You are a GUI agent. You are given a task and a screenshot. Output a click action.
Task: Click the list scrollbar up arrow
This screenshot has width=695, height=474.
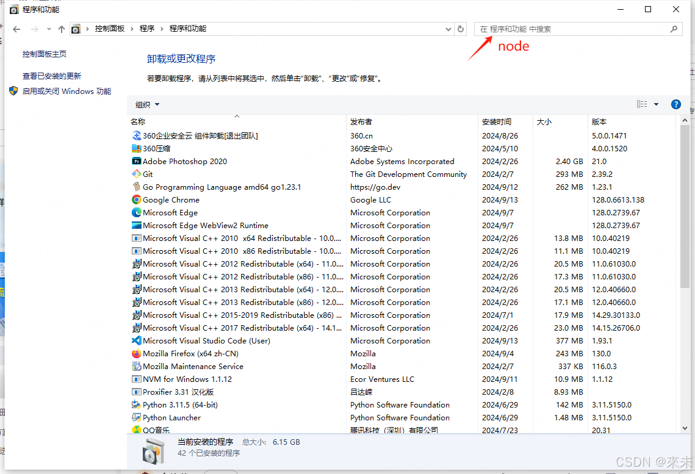click(x=685, y=121)
